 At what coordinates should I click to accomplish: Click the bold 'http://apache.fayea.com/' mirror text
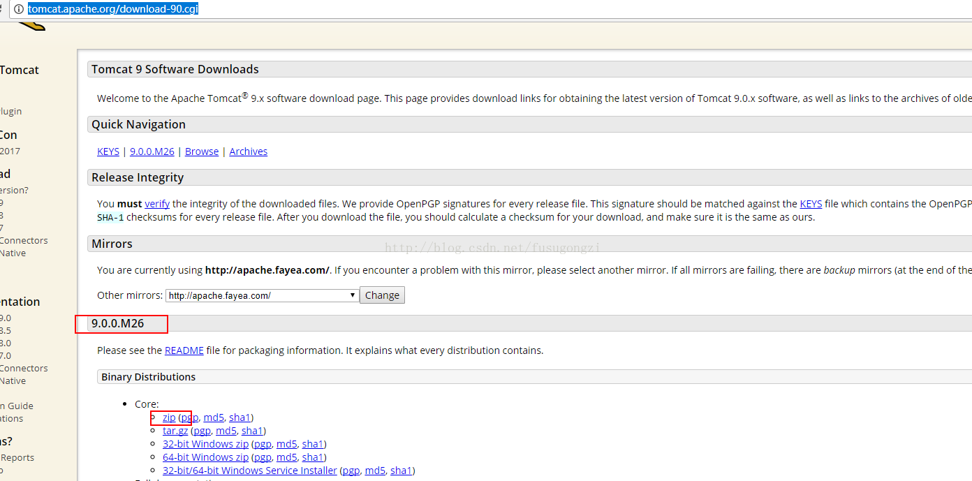coord(267,270)
